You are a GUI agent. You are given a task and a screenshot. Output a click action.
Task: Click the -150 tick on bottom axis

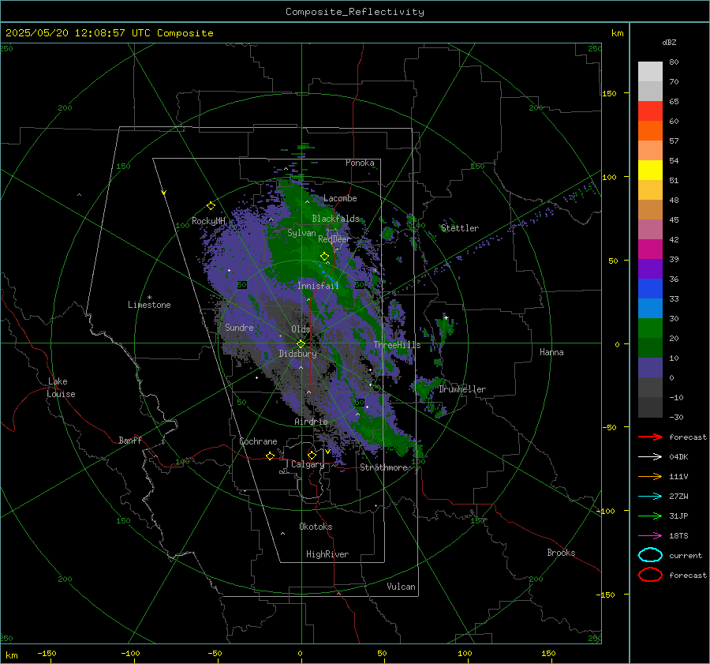(x=47, y=653)
